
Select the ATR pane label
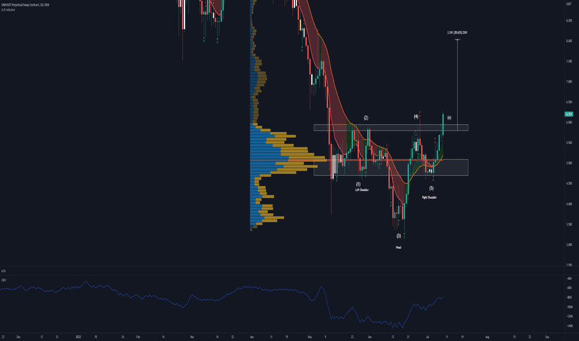coord(3,271)
